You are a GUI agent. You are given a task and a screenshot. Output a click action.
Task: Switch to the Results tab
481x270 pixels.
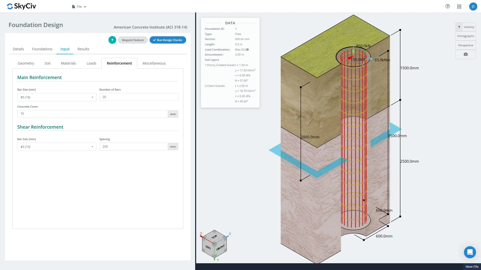coord(83,49)
